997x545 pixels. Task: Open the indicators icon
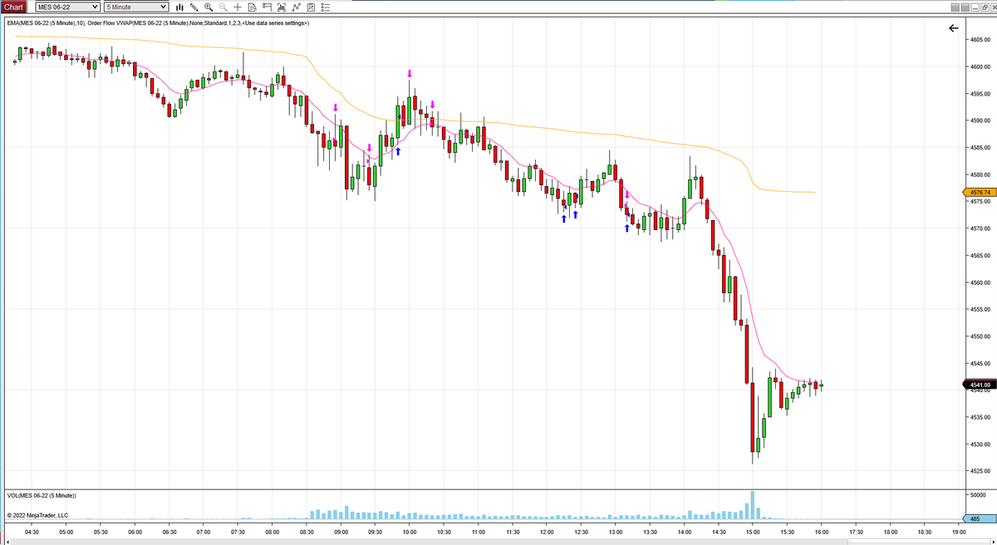pos(281,7)
